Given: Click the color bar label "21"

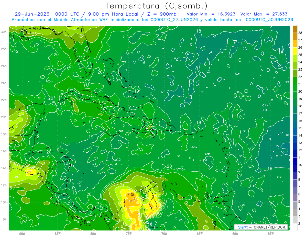Looking at the screenshot, I should [300, 84].
